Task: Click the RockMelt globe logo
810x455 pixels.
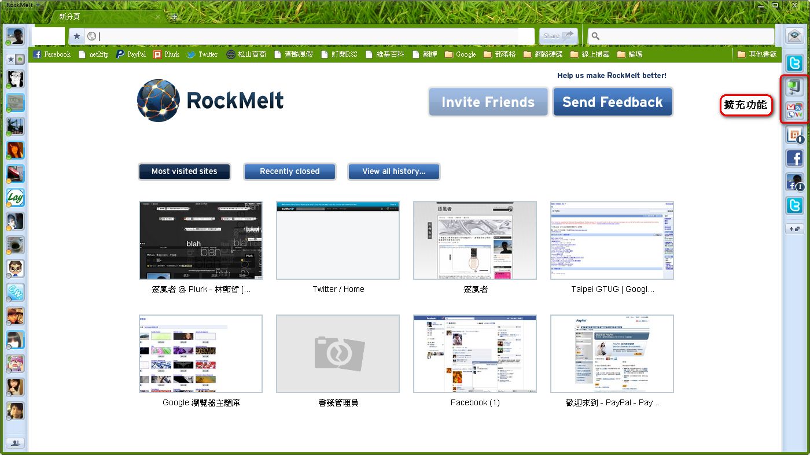Action: point(159,101)
